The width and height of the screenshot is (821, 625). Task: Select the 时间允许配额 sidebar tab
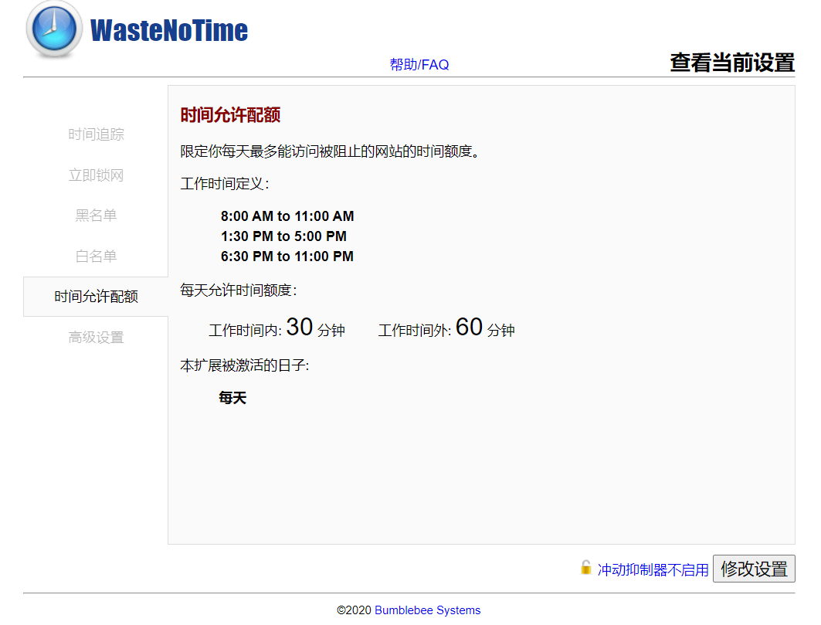click(x=96, y=297)
